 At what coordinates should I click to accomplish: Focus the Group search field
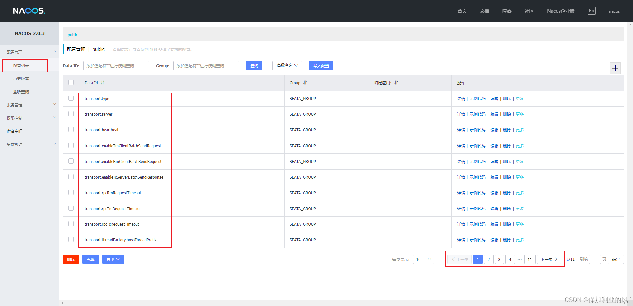206,66
